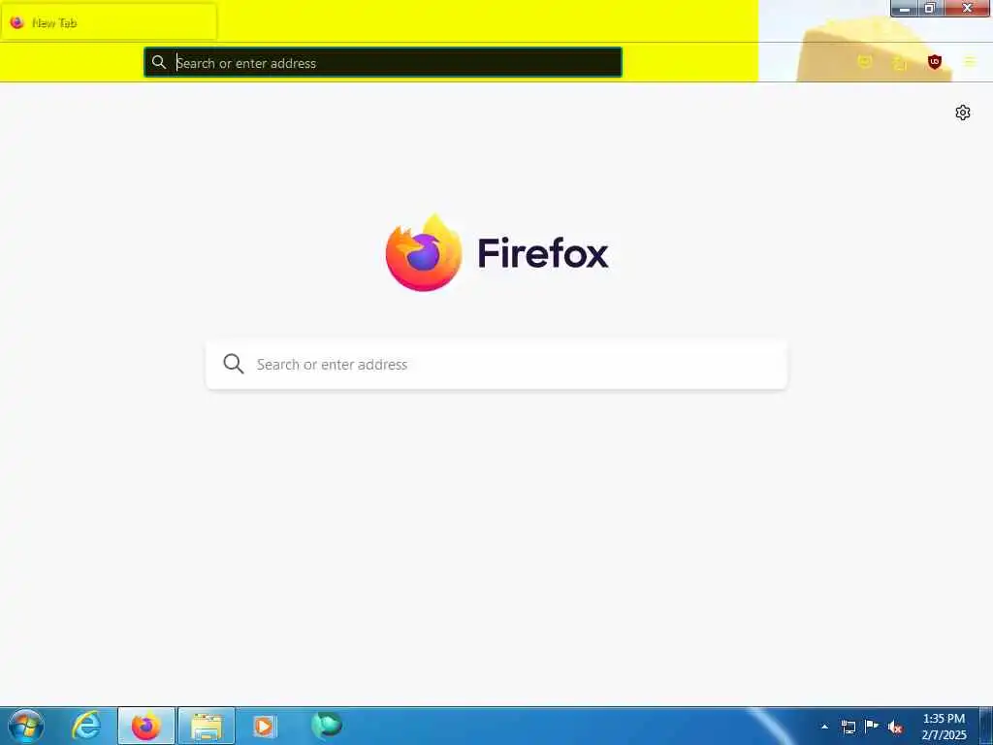Image resolution: width=993 pixels, height=745 pixels.
Task: Click the Show desktop strip past the clock
Action: (986, 726)
